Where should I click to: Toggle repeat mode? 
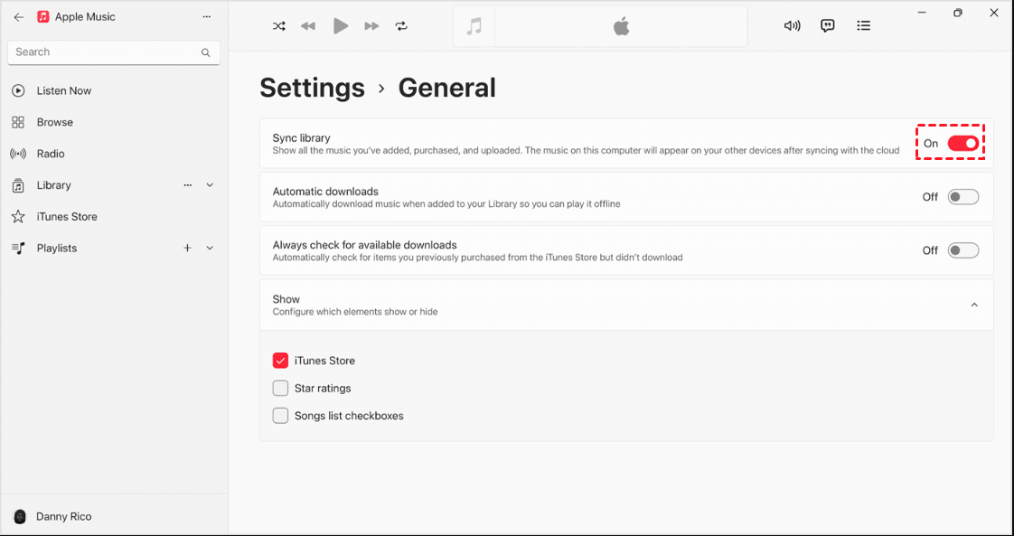pyautogui.click(x=401, y=26)
